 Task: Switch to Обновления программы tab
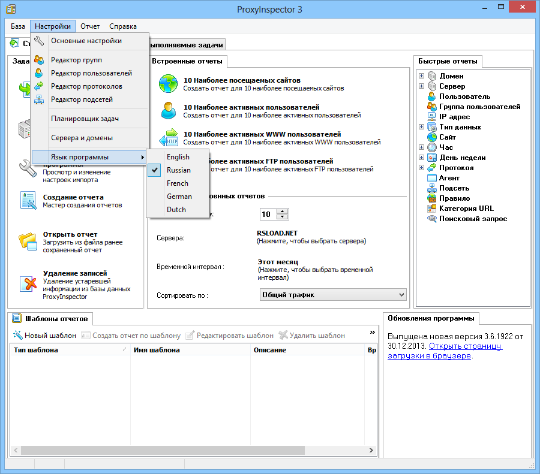click(431, 318)
